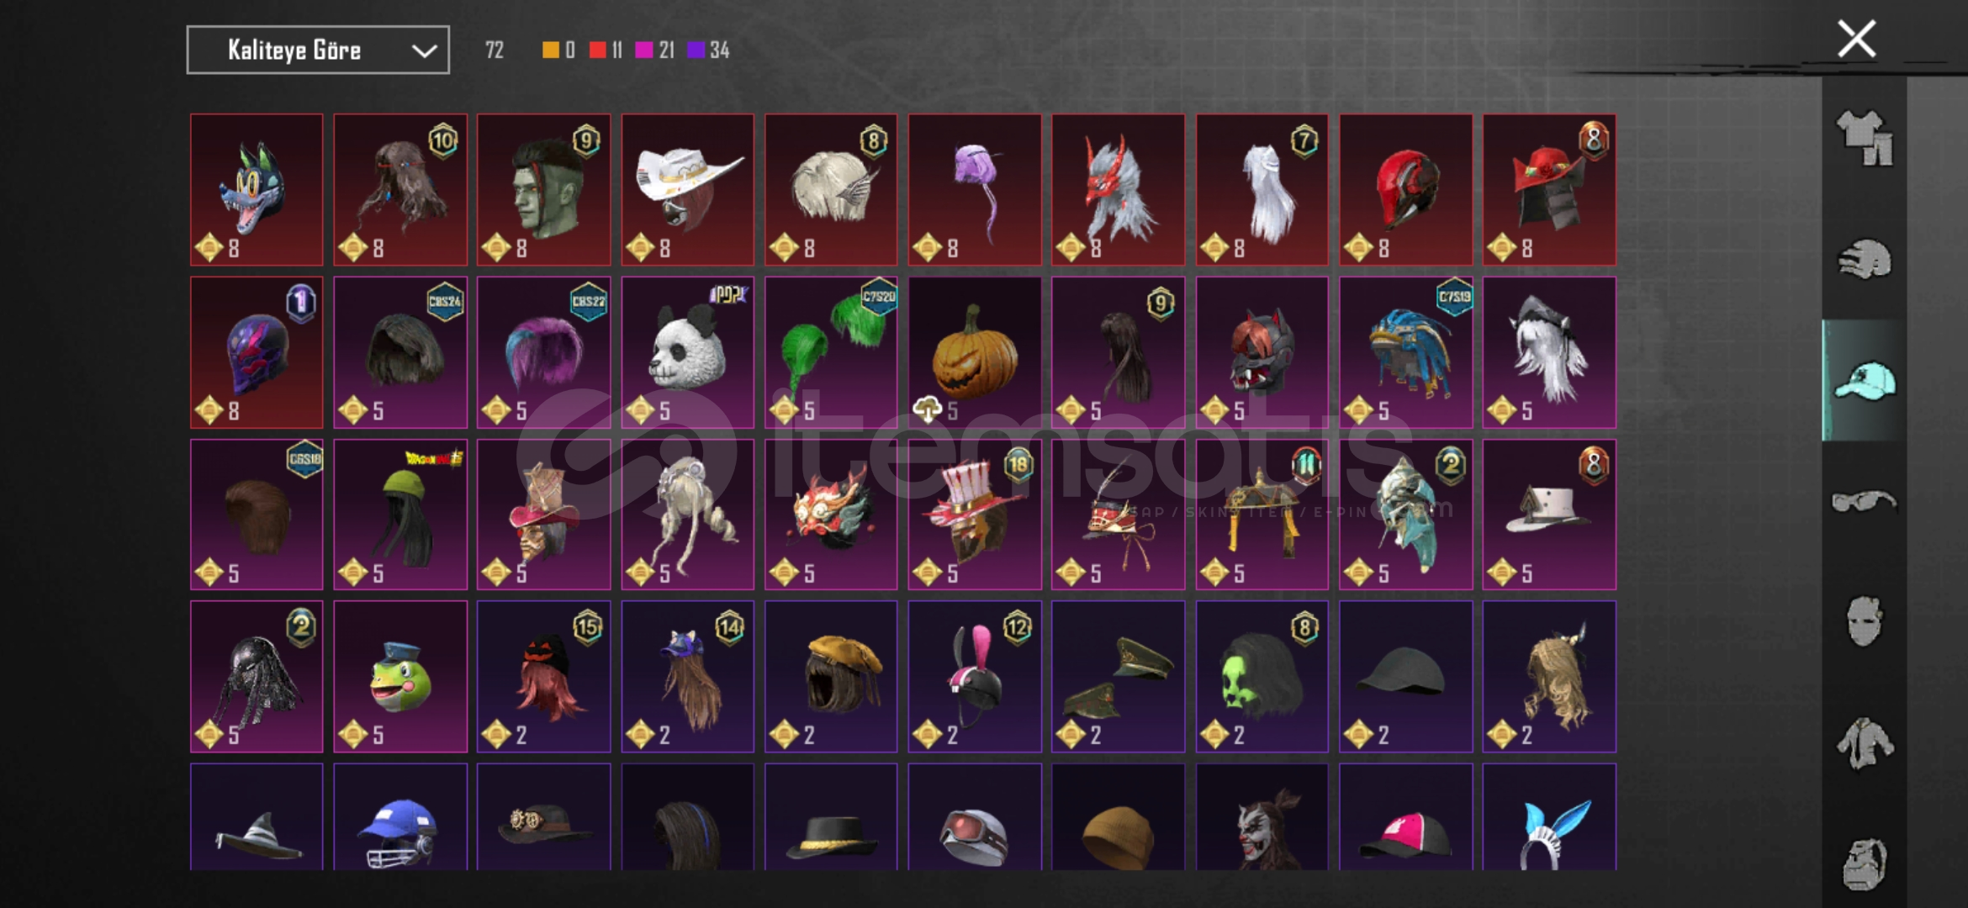Select the cap headwear category tab
The image size is (1968, 908).
(x=1865, y=380)
